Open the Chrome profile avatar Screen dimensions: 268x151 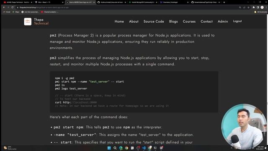(262, 8)
